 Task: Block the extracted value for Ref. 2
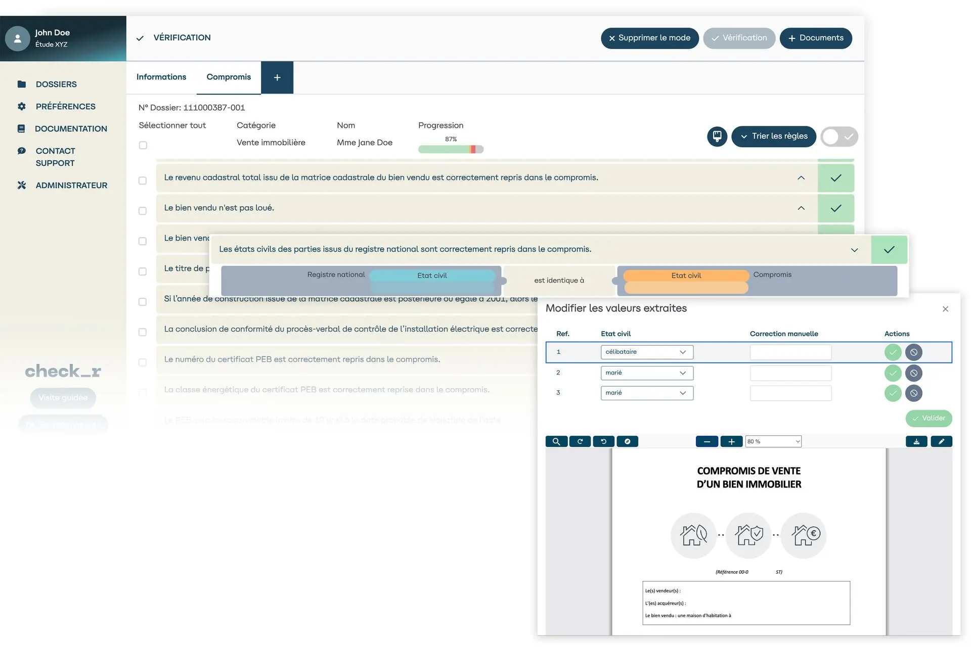point(913,373)
